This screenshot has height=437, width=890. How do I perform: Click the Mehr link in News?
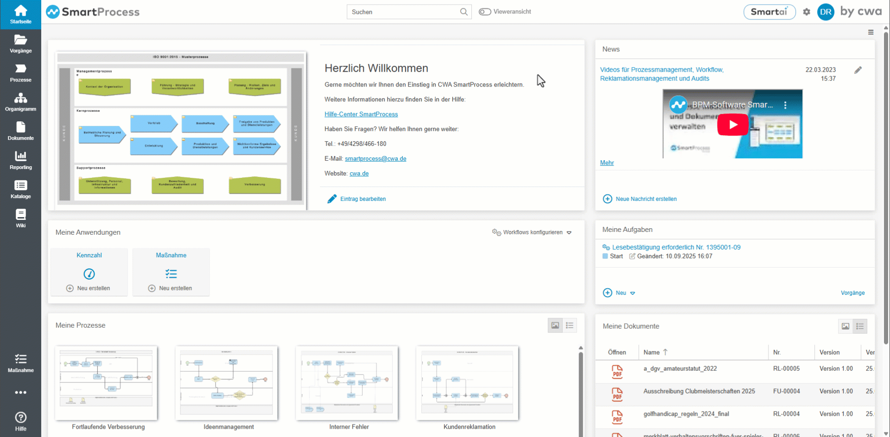(607, 163)
